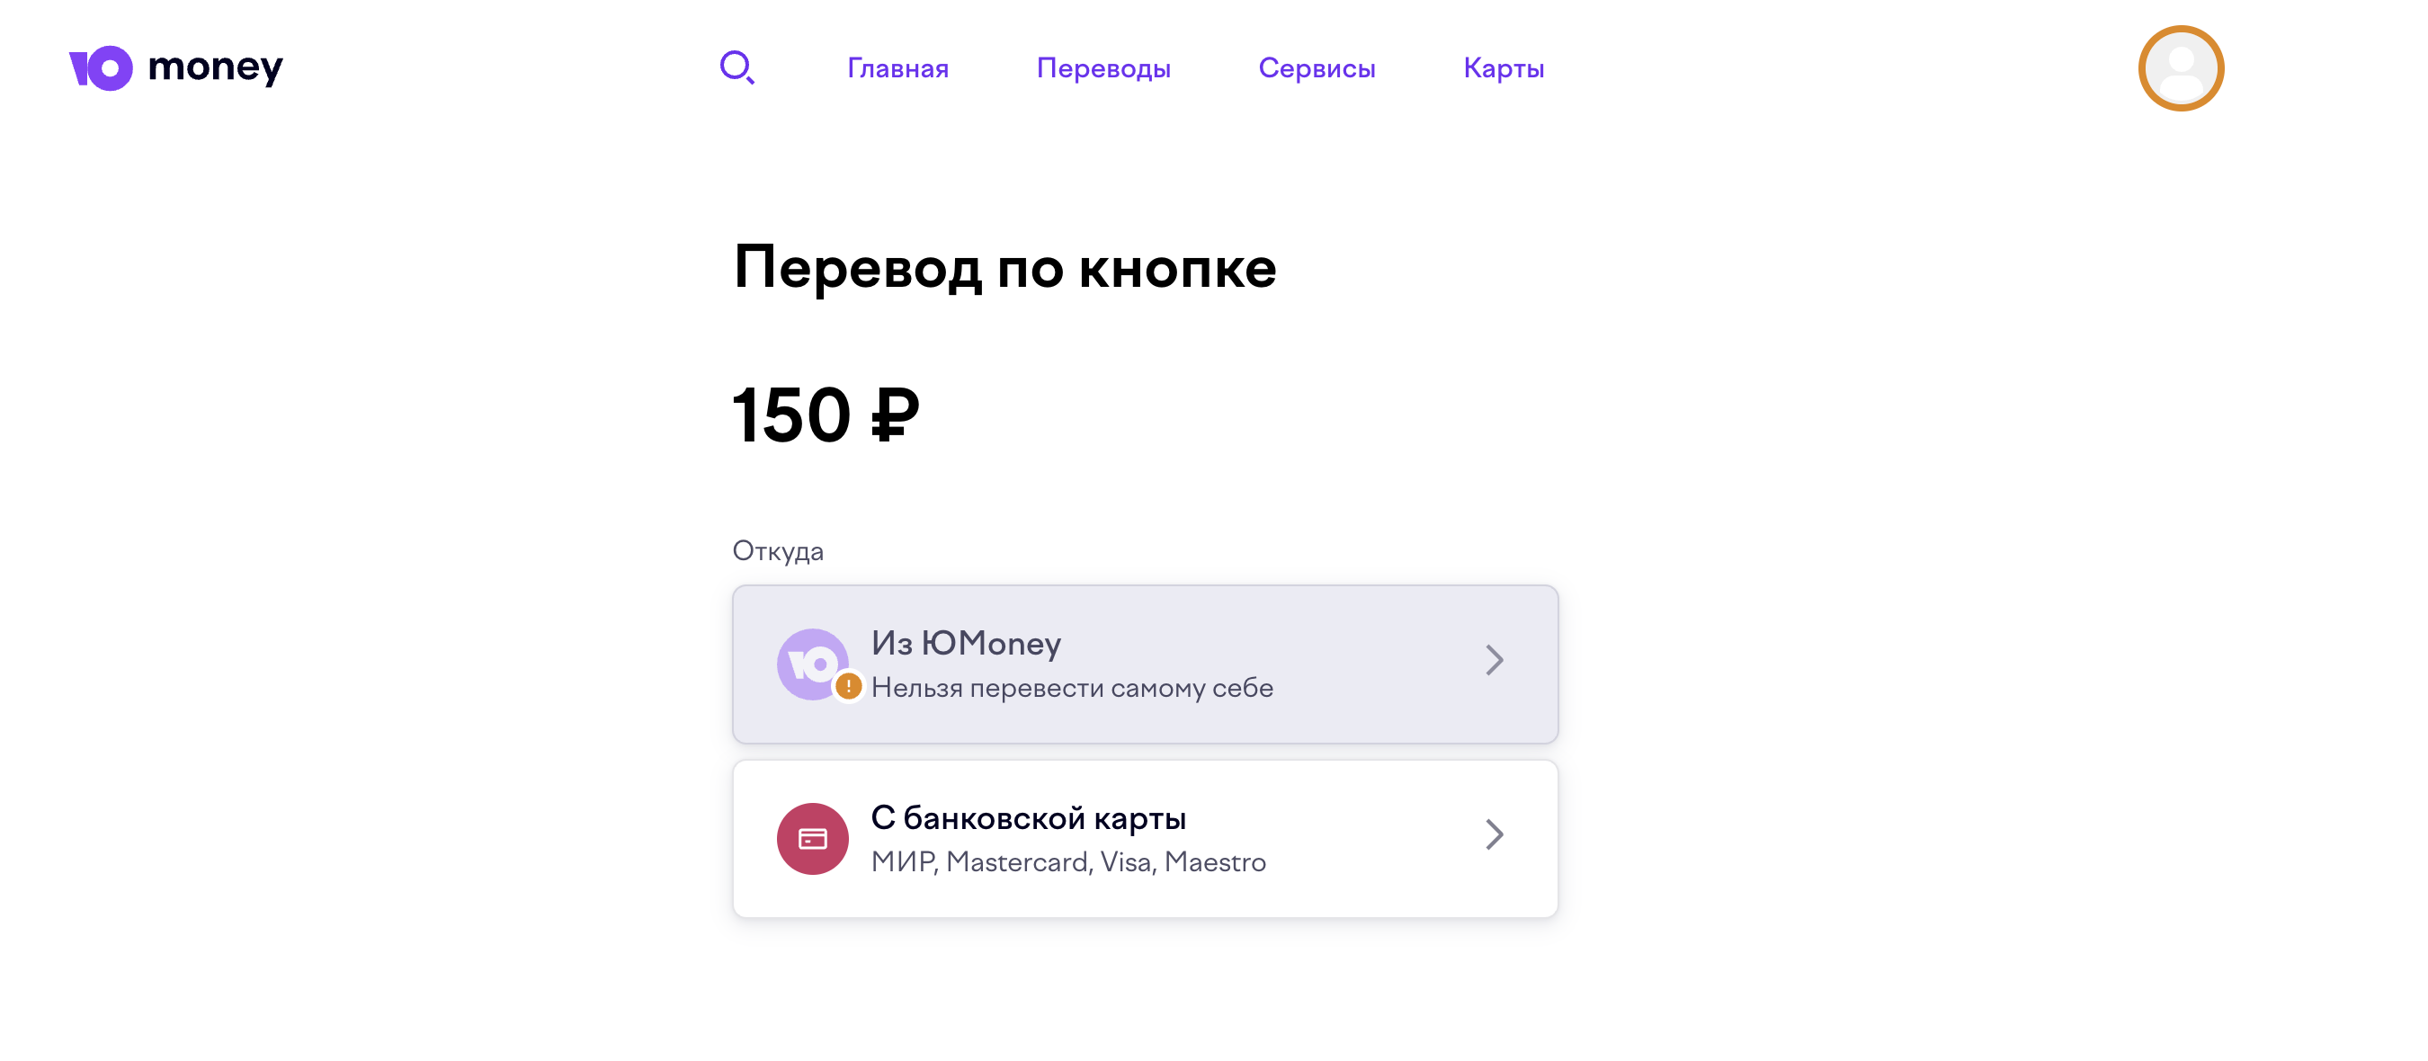
Task: Click the Нельзя перевести самому себе notice
Action: click(1072, 688)
